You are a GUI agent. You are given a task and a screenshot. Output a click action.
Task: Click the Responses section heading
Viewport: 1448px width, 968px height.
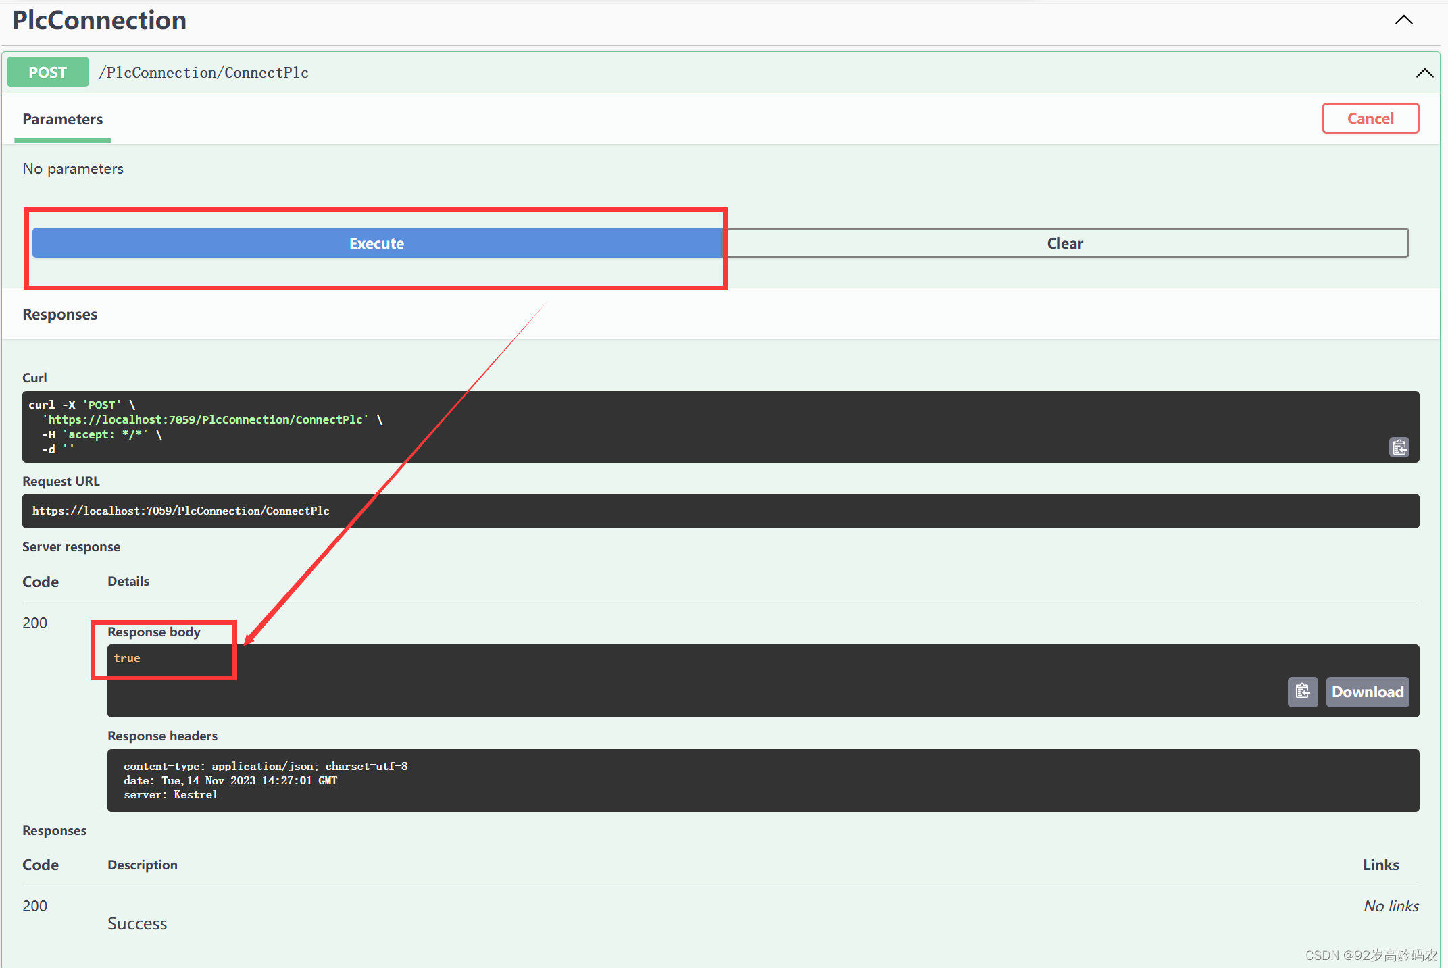point(60,315)
